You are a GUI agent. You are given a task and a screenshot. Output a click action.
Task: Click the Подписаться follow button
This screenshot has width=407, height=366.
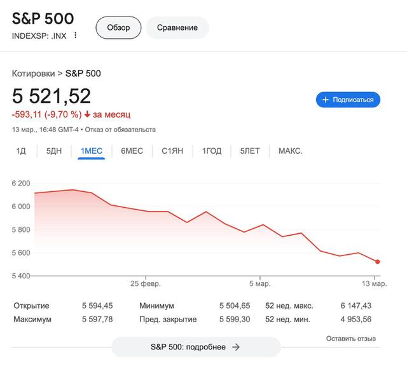click(x=348, y=100)
